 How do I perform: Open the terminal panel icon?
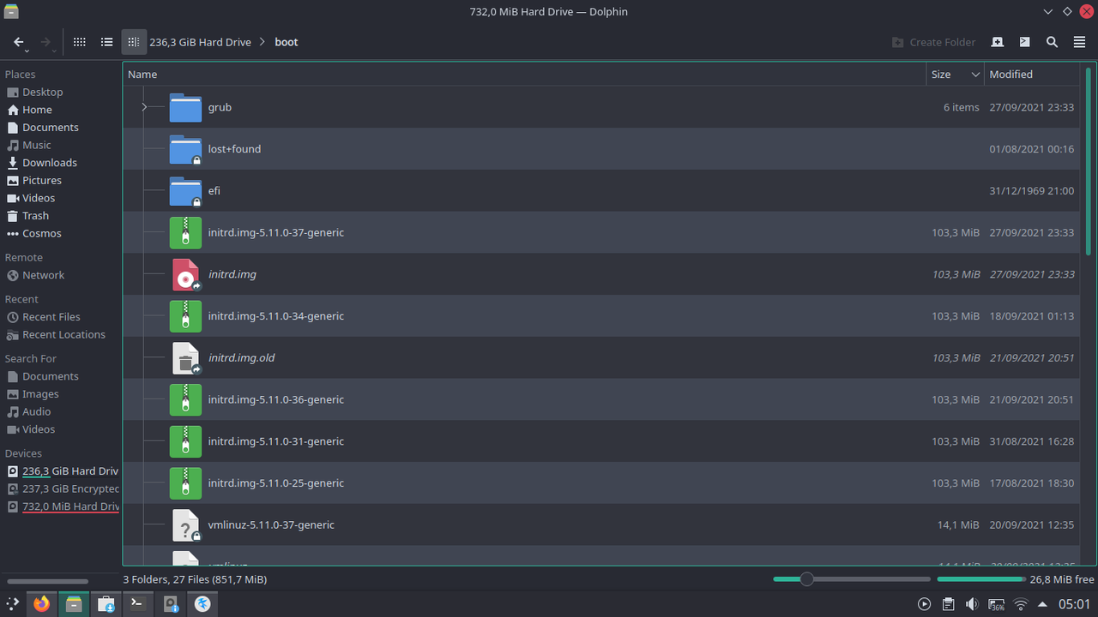tap(1024, 41)
